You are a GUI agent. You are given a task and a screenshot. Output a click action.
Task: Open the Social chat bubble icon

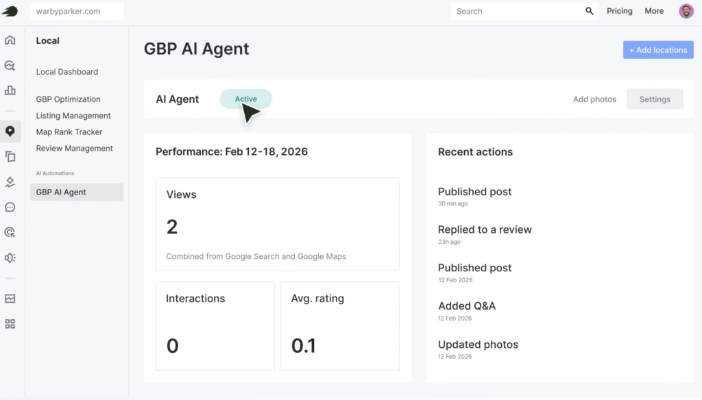pyautogui.click(x=10, y=207)
